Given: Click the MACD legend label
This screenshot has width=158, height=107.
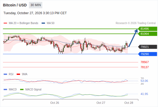Looking at the screenshot, I should click(x=13, y=89).
